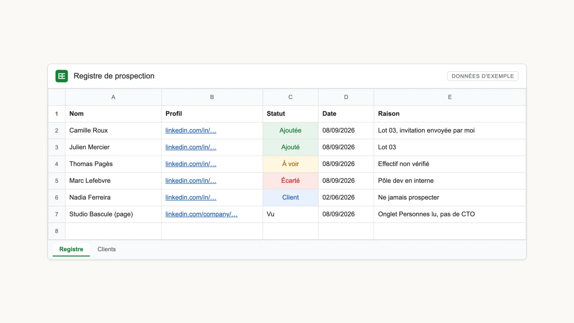
Task: Click the Marc Lefebvre name cell
Action: coord(113,181)
